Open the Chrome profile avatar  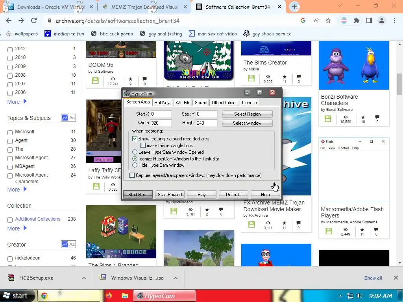(382, 21)
